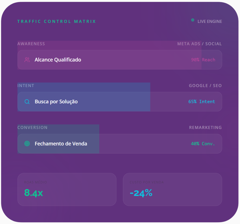This screenshot has width=240, height=224.
Task: Click the users icon beside Alcance Qualificado
Action: tap(27, 60)
